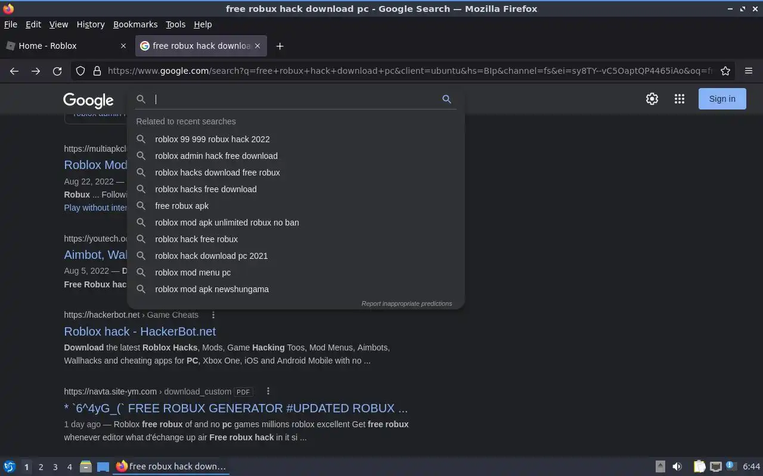The image size is (763, 476).
Task: Open the file manager in taskbar
Action: coord(85,466)
